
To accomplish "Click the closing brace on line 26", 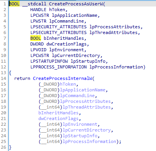I will [x=10, y=148].
